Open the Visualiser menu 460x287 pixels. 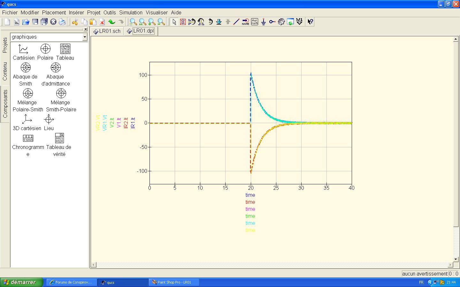pyautogui.click(x=157, y=12)
